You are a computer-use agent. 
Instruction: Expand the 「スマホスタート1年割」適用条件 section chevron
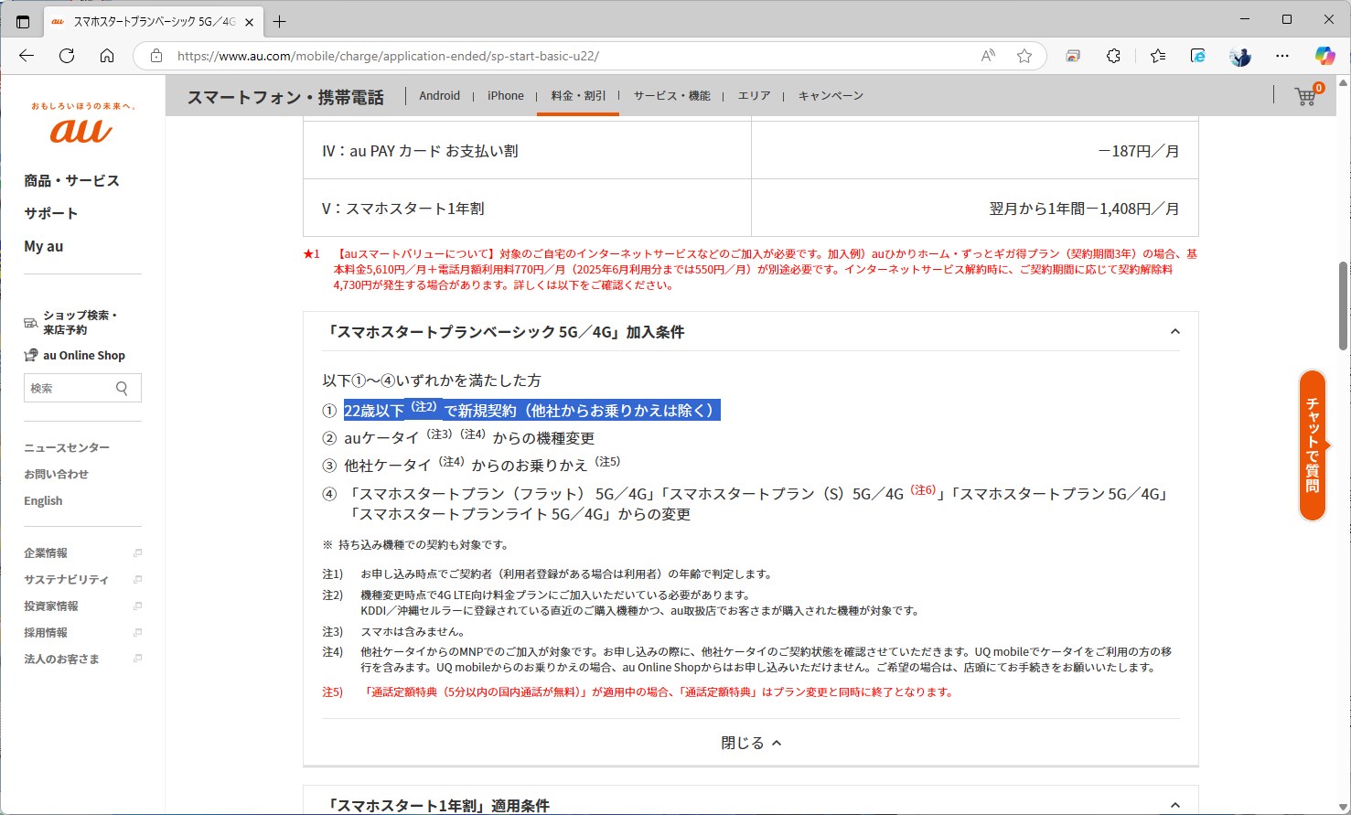pos(1175,804)
